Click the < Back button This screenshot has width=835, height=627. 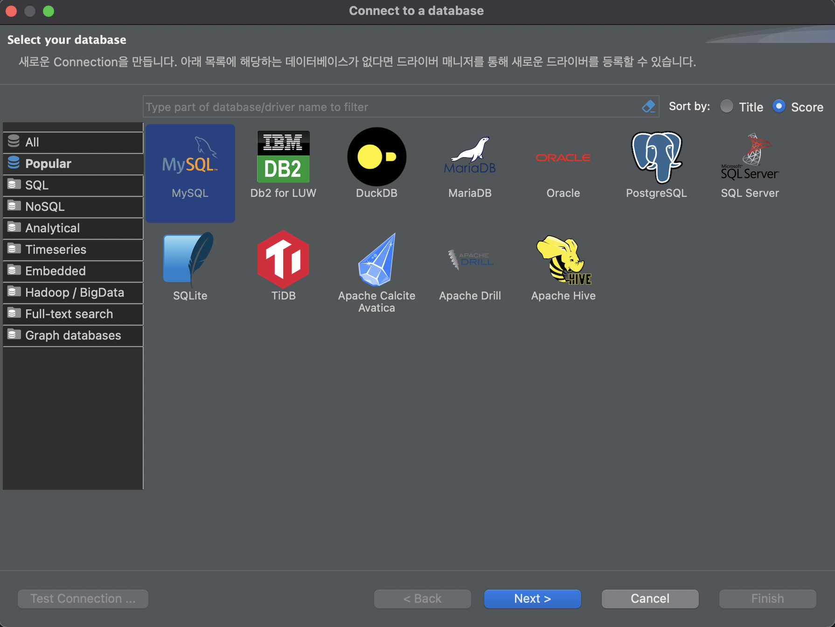[422, 599]
